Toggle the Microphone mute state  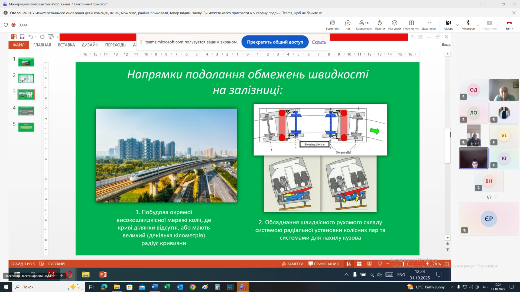[x=468, y=23]
